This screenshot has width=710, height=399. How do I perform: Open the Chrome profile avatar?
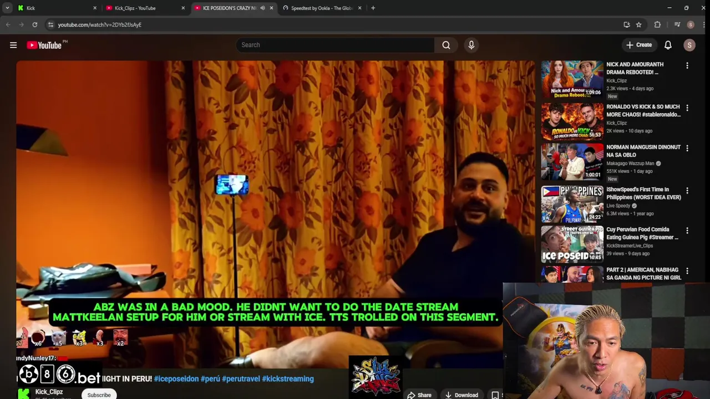(x=691, y=24)
